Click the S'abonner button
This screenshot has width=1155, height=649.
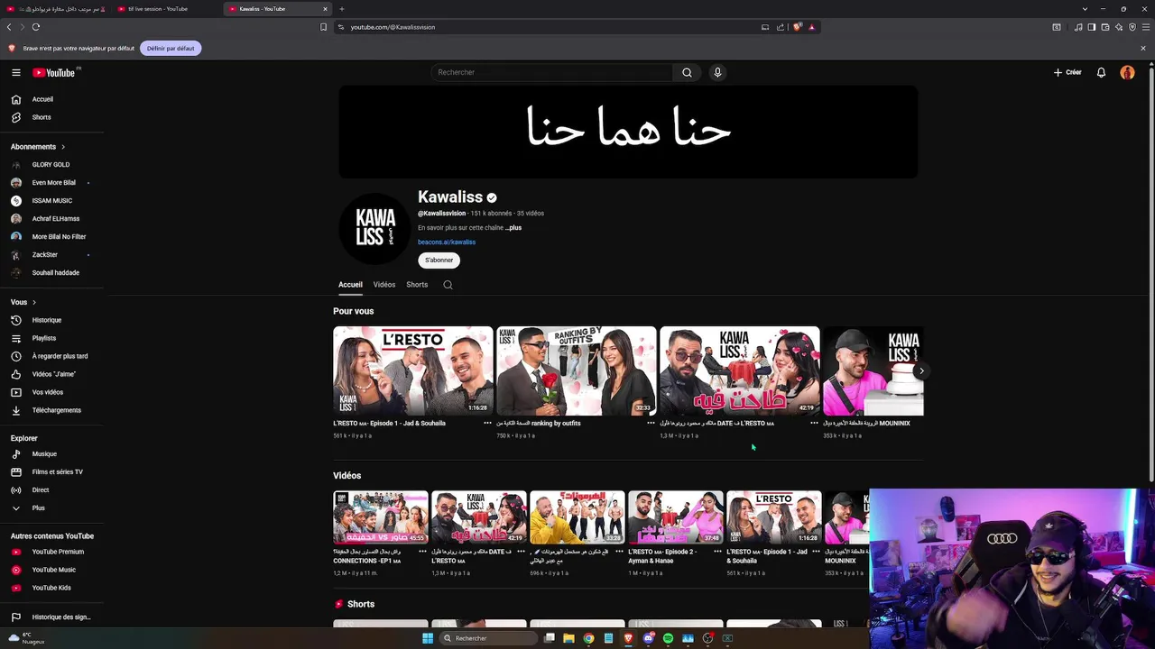[439, 261]
